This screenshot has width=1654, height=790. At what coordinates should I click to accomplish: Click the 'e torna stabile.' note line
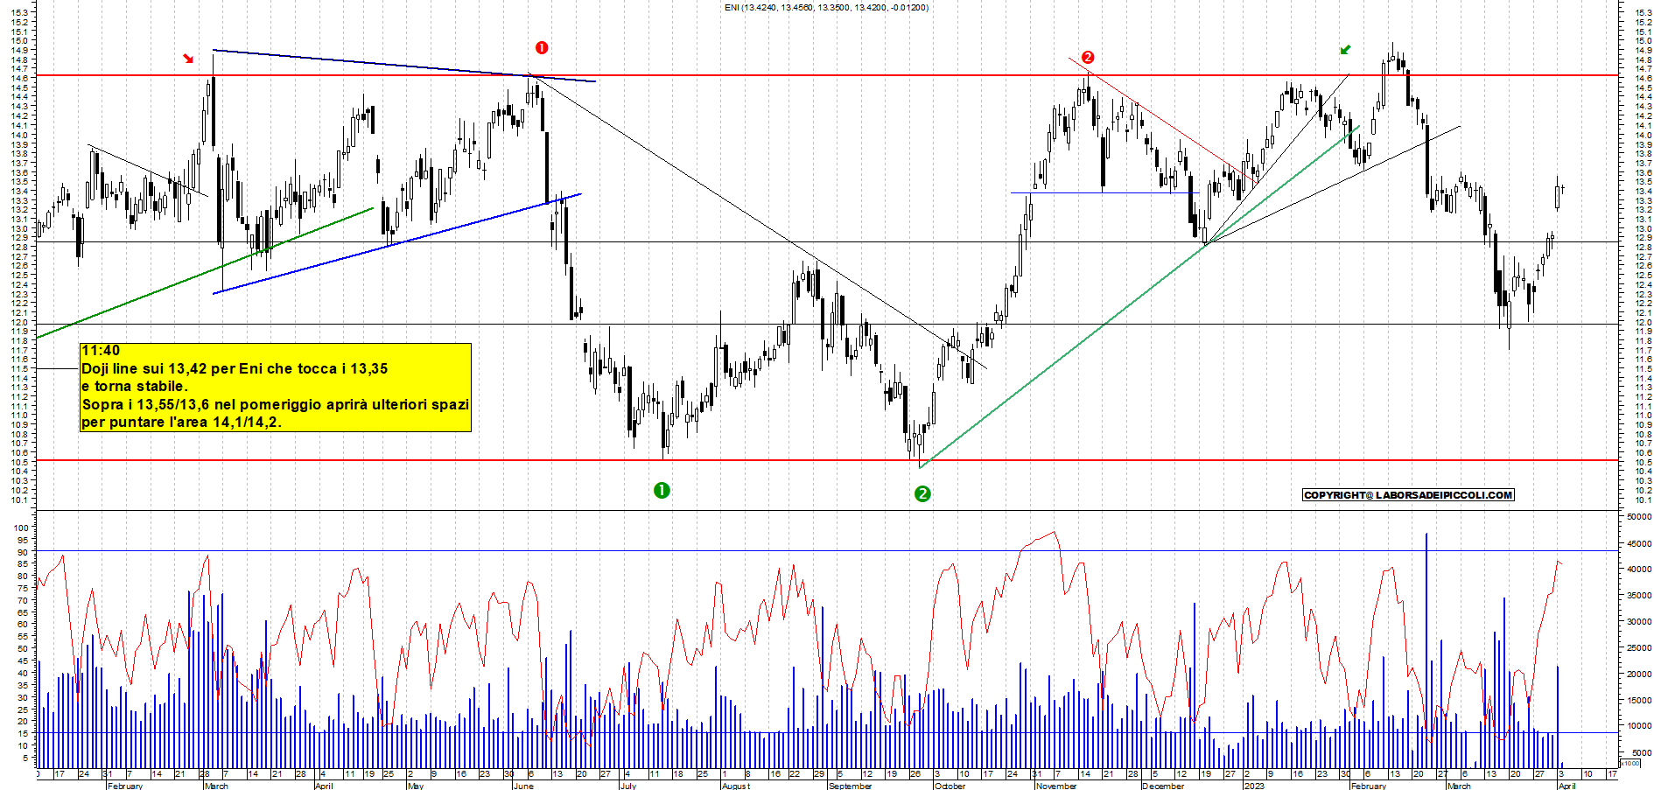tap(135, 386)
